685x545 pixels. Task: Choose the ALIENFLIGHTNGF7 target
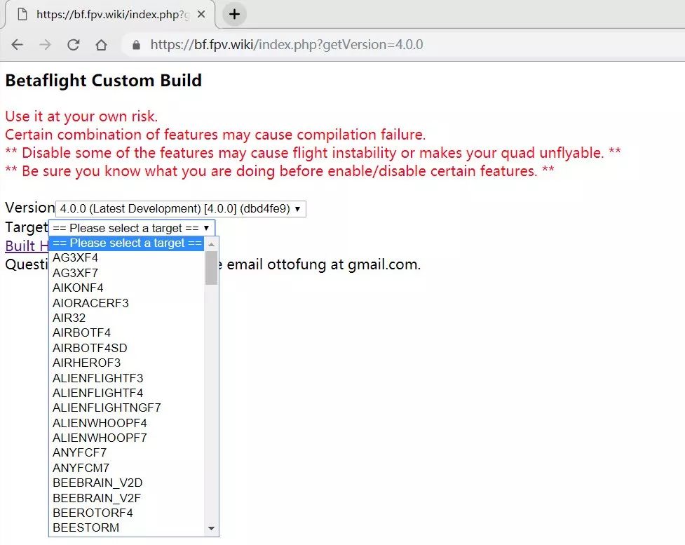[x=127, y=408]
